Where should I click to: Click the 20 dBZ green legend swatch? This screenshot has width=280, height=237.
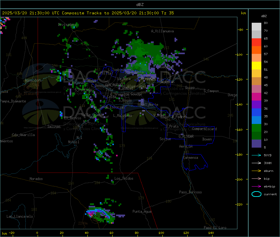pyautogui.click(x=256, y=128)
